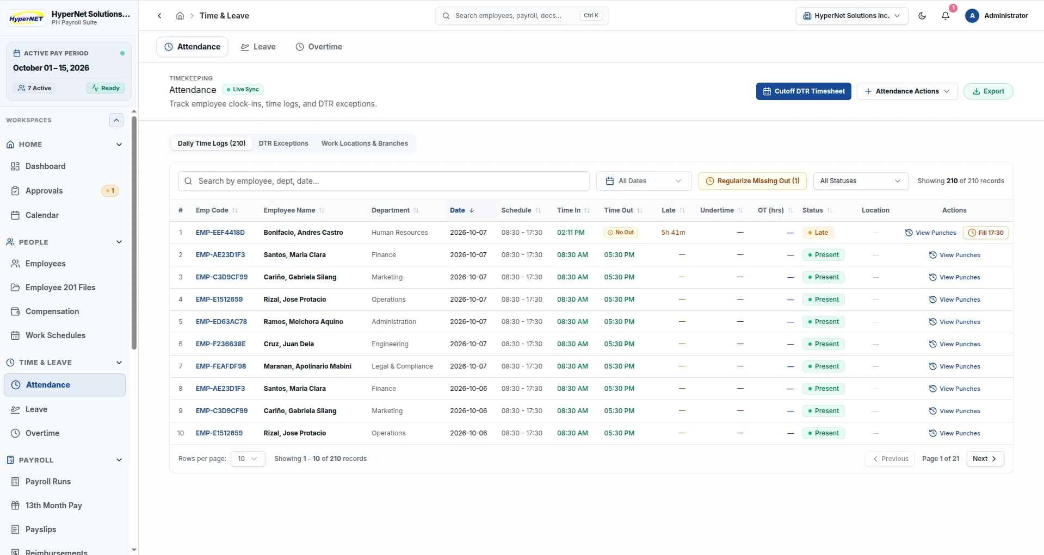Viewport: 1044px width, 555px height.
Task: Open Employee 201 Files
Action: point(65,288)
